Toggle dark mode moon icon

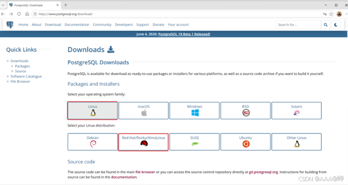tap(336, 25)
